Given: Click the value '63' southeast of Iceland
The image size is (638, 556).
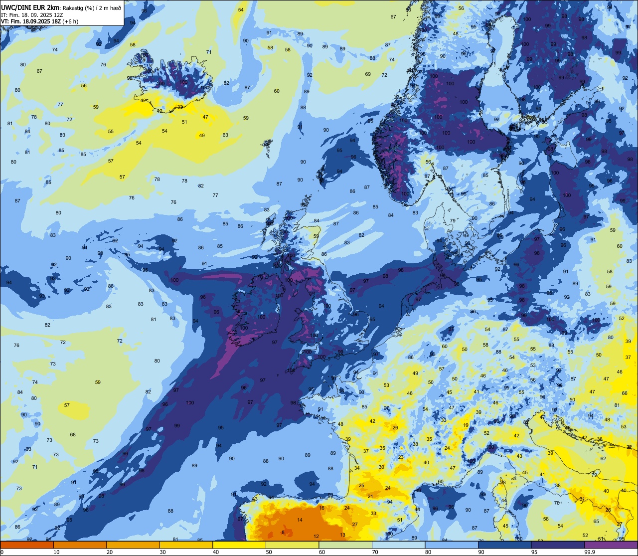Looking at the screenshot, I should point(225,135).
